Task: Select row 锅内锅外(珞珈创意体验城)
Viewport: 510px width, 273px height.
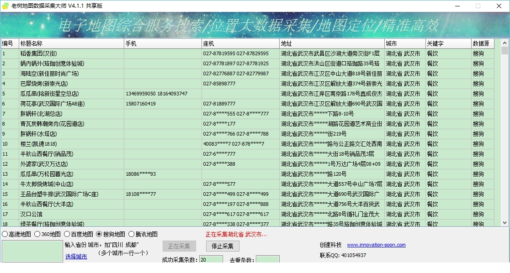Action: tap(247, 64)
